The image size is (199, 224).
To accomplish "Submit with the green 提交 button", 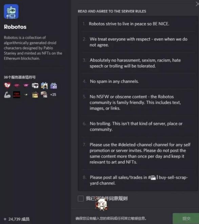I will [186, 219].
